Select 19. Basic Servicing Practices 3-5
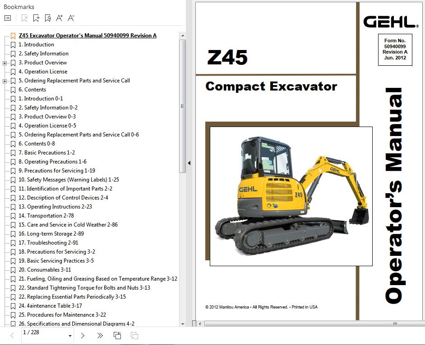This screenshot has height=345, width=425. point(56,261)
